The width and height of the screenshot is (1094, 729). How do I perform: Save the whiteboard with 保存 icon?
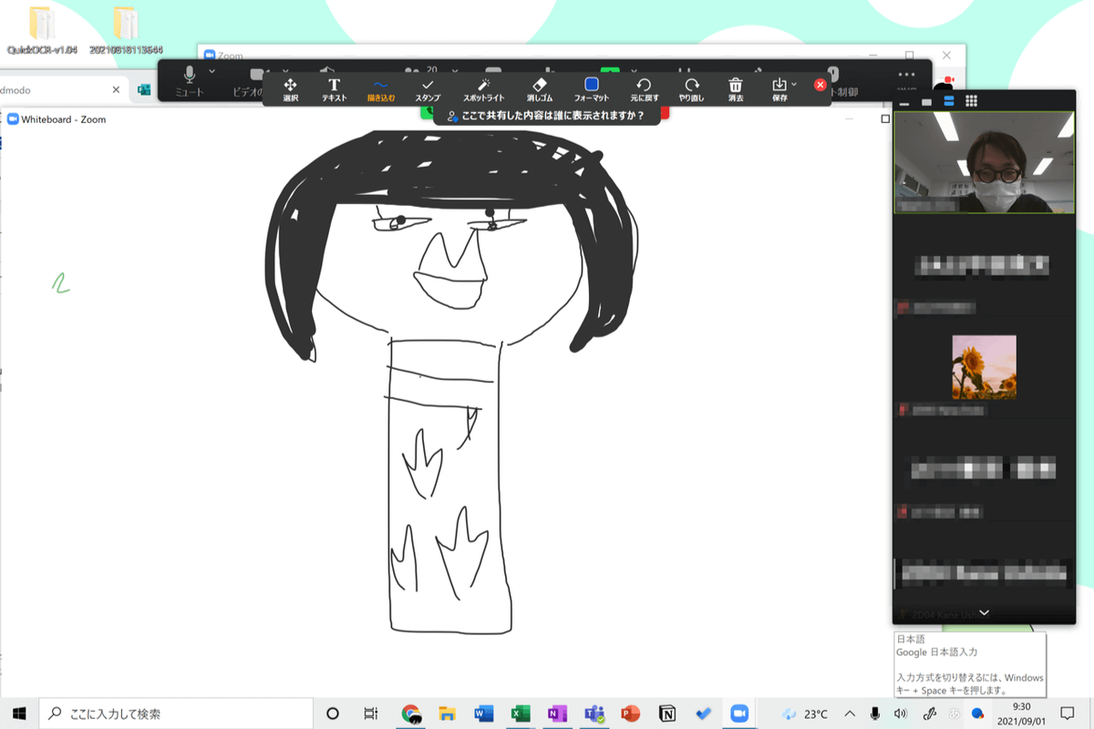tap(779, 89)
